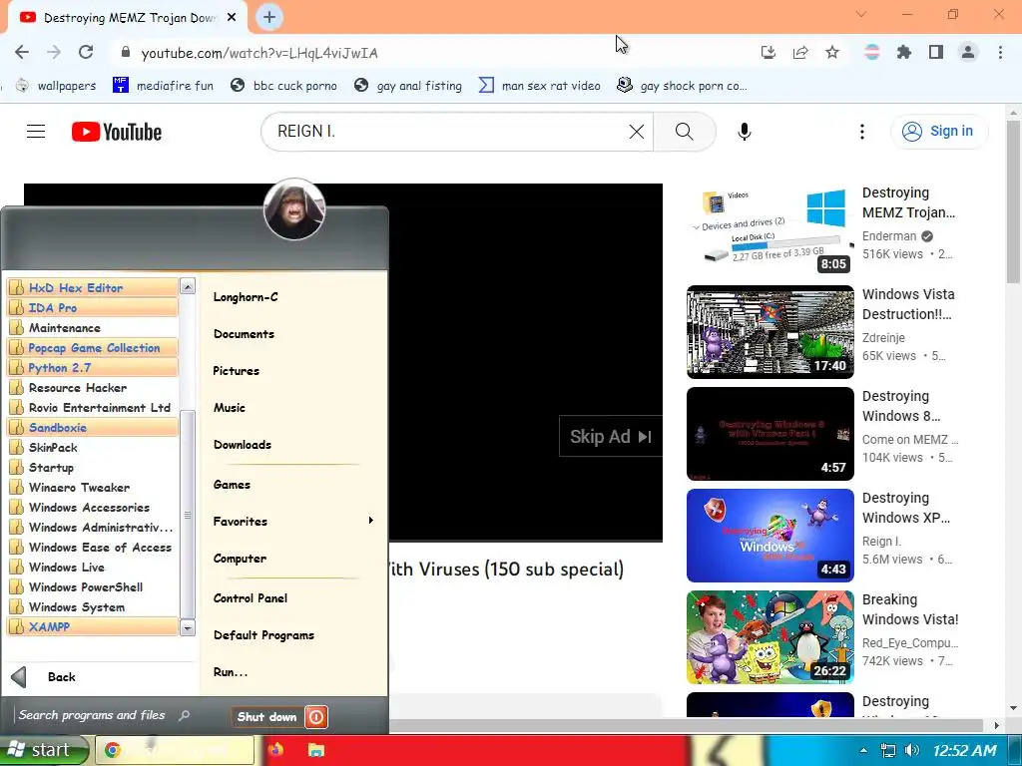The height and width of the screenshot is (766, 1022).
Task: Open the Destroying MEMZ Trojan video thumbnail
Action: click(x=770, y=230)
